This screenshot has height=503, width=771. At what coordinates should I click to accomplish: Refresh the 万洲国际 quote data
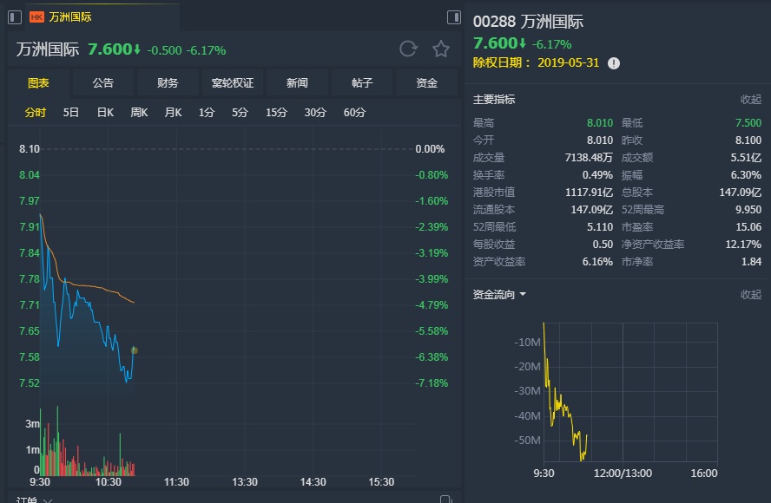click(x=408, y=49)
